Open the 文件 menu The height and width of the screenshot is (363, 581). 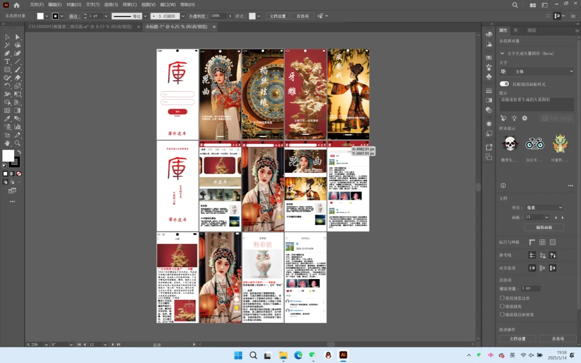[x=37, y=5]
